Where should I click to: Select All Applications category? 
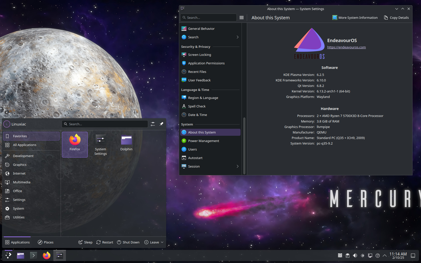coord(31,145)
